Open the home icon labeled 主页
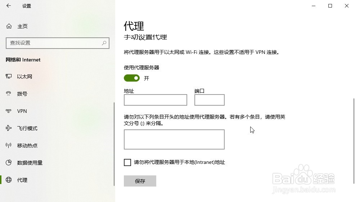355x202 pixels. click(9, 26)
